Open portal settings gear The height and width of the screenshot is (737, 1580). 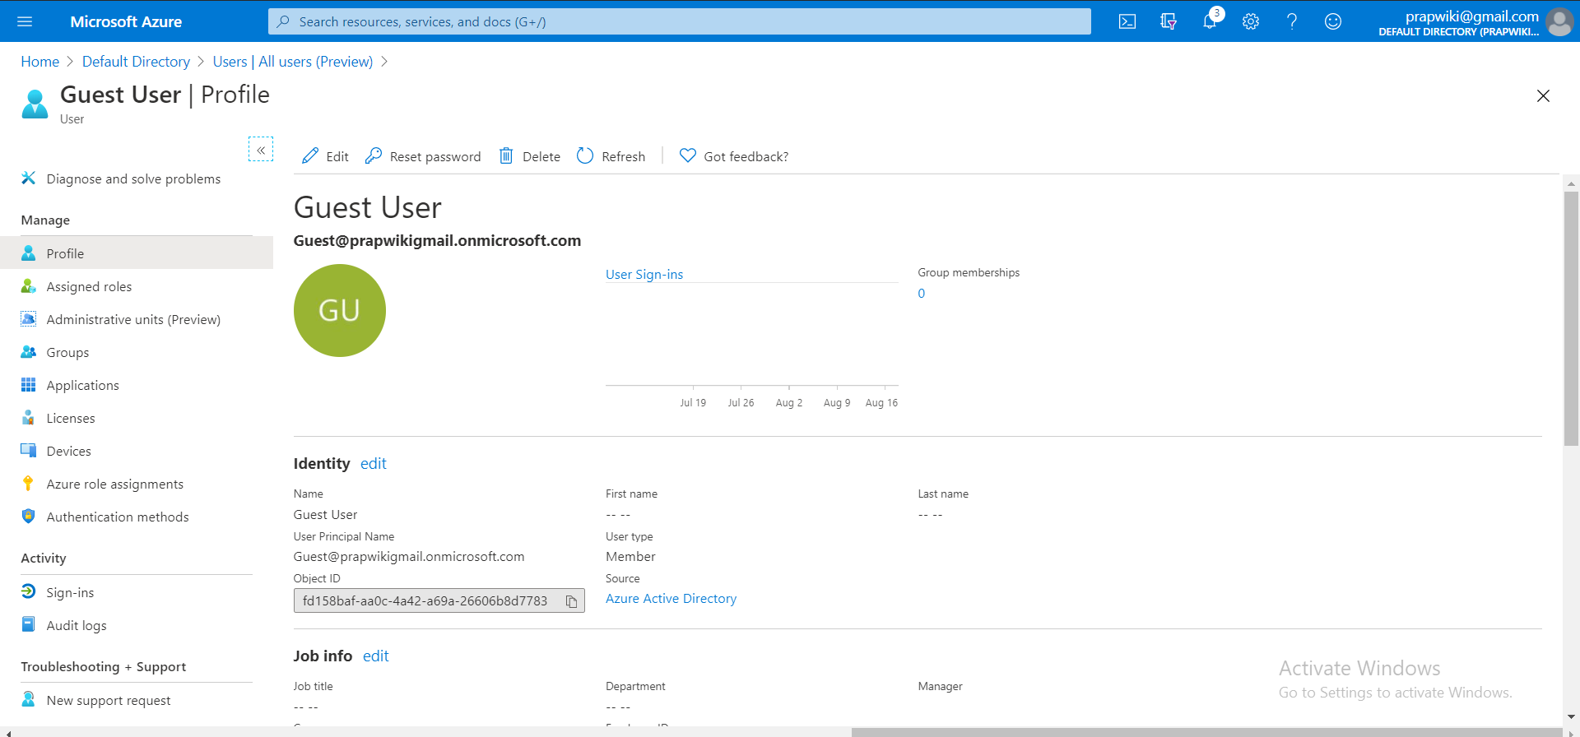click(x=1251, y=21)
